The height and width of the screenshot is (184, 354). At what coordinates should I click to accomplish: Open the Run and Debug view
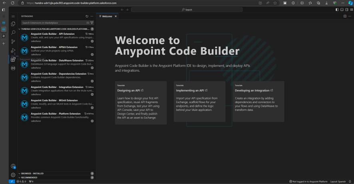coord(13,50)
